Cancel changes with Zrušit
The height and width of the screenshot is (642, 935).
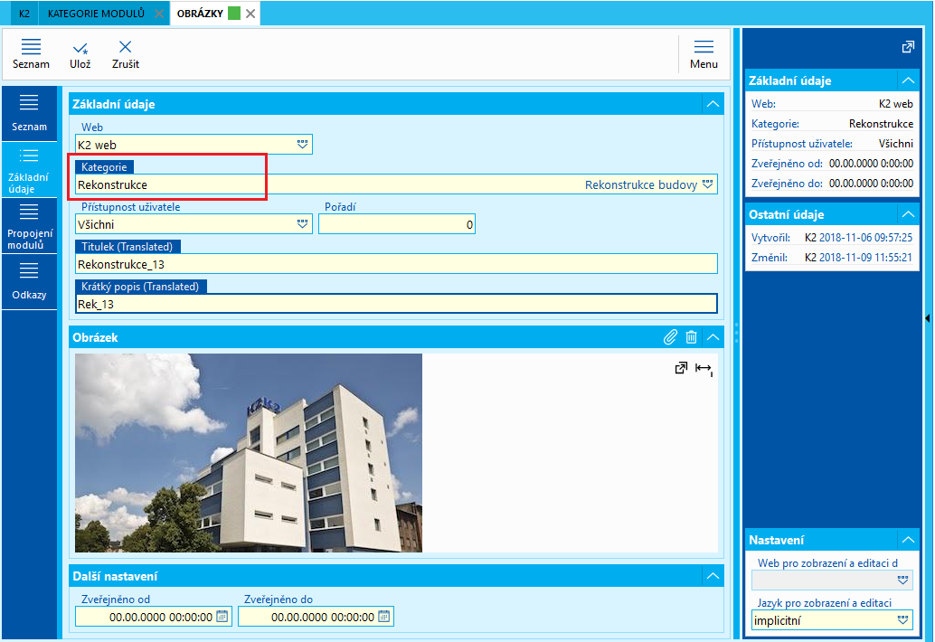(125, 54)
